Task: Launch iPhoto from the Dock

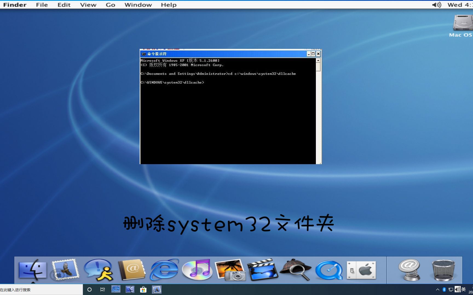Action: (231, 270)
